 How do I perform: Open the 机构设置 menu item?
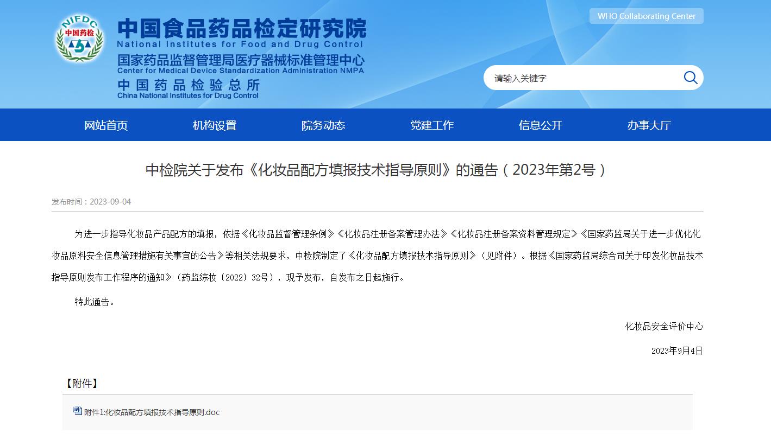pyautogui.click(x=215, y=125)
